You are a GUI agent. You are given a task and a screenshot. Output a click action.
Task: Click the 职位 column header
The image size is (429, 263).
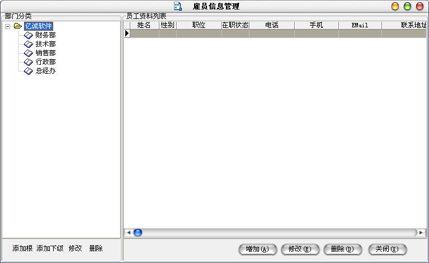(199, 25)
